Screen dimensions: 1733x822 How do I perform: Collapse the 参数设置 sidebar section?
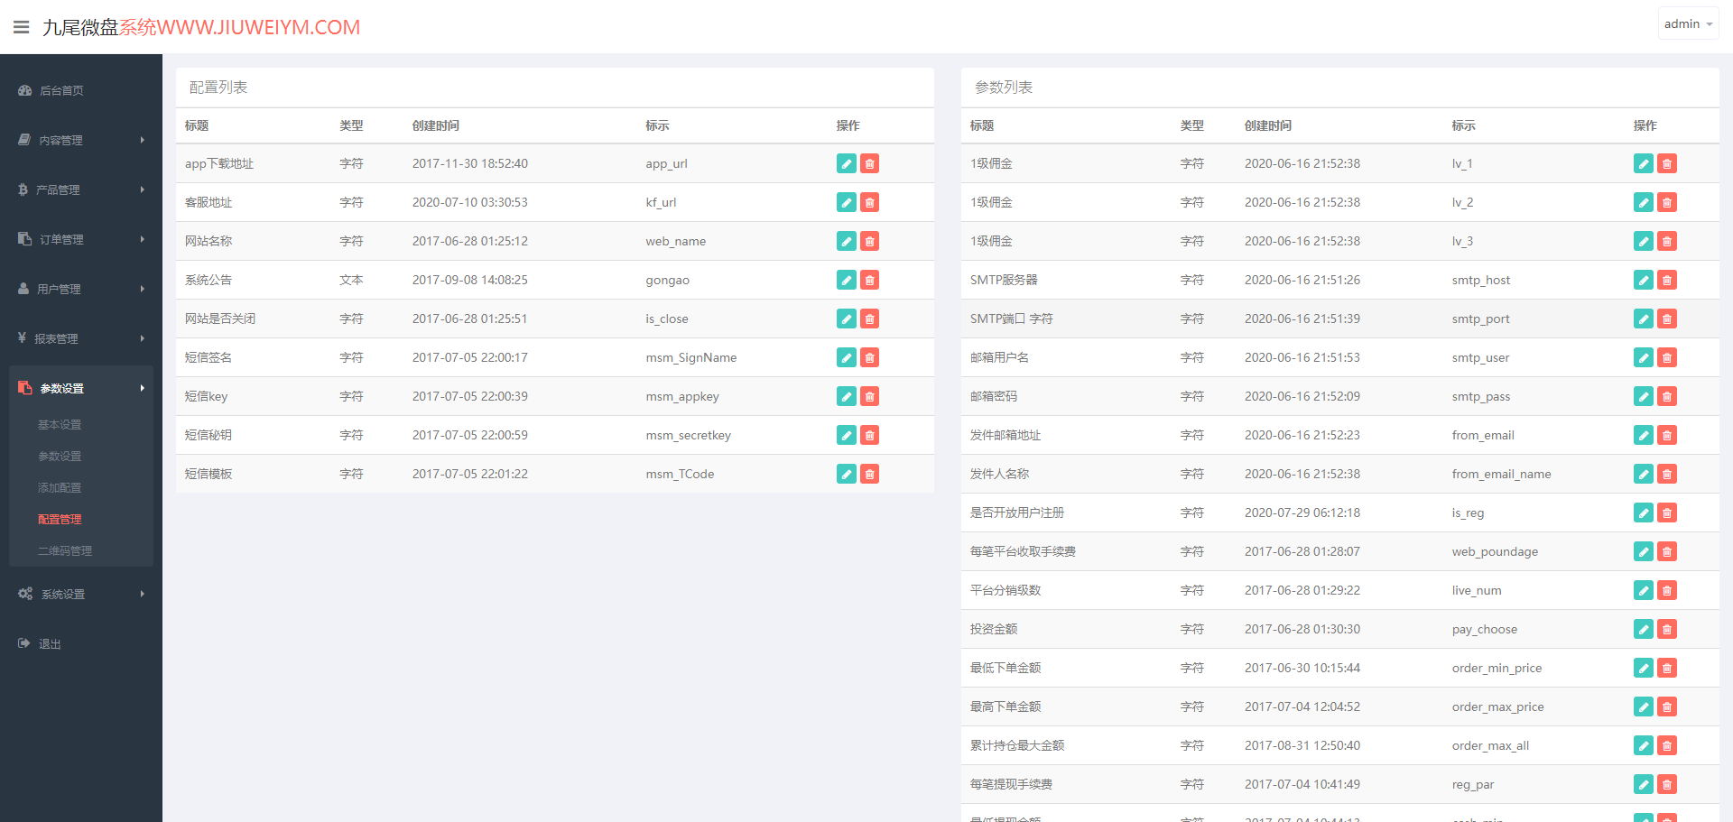[81, 388]
